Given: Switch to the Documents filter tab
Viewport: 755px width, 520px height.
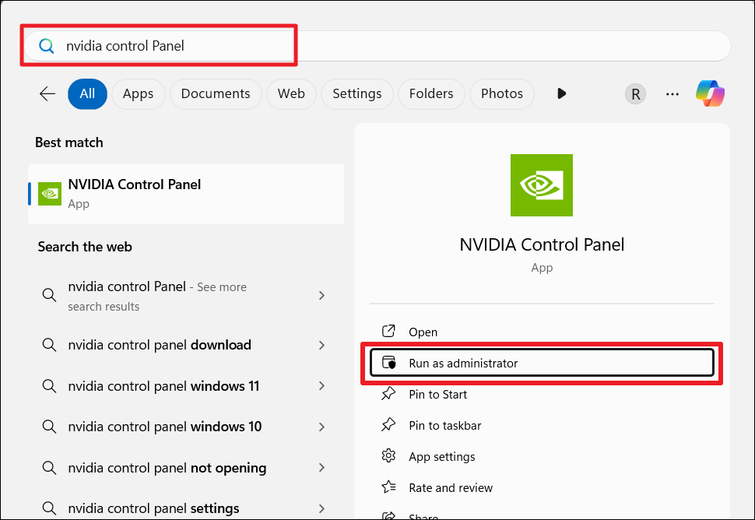Looking at the screenshot, I should click(216, 93).
